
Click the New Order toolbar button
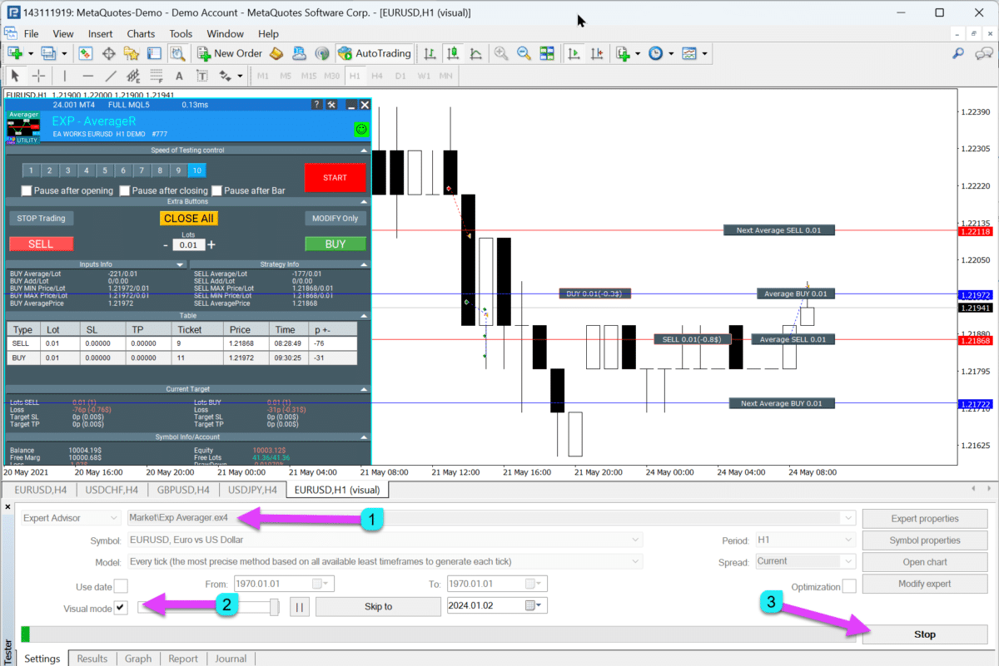point(229,53)
